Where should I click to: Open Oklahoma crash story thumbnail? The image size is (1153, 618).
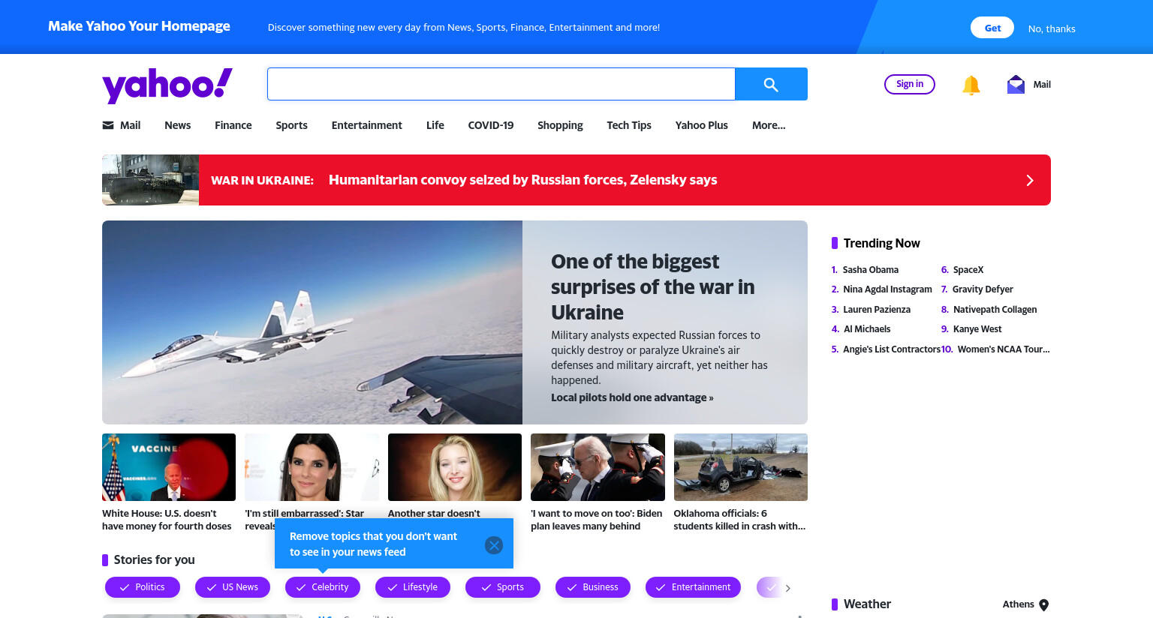[741, 467]
